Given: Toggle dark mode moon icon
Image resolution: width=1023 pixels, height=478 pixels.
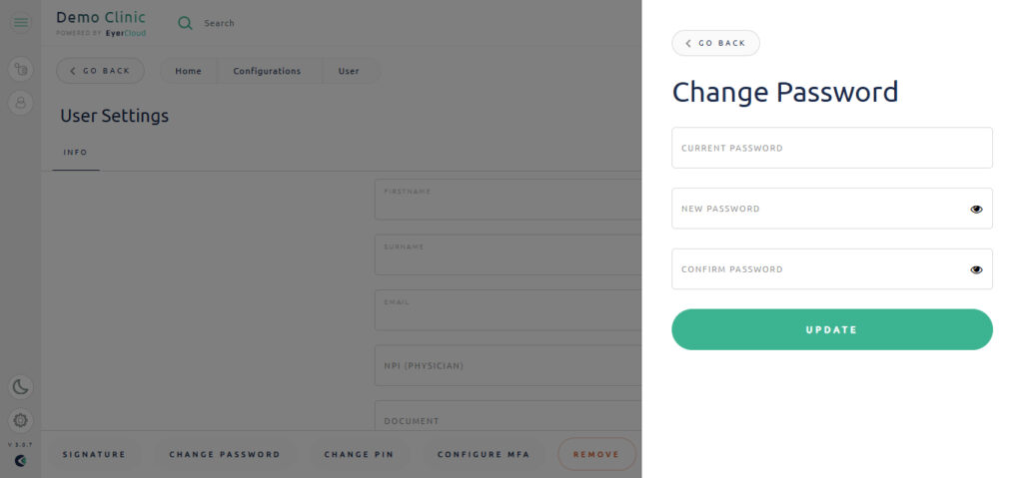Looking at the screenshot, I should tap(21, 387).
